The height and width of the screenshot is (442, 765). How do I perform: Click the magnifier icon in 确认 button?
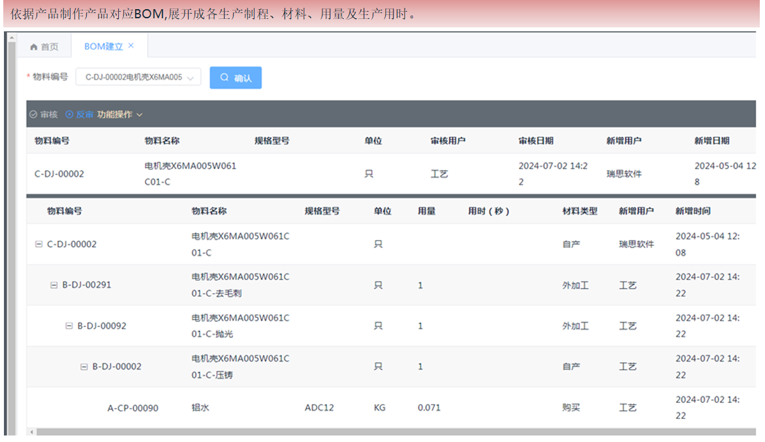225,78
